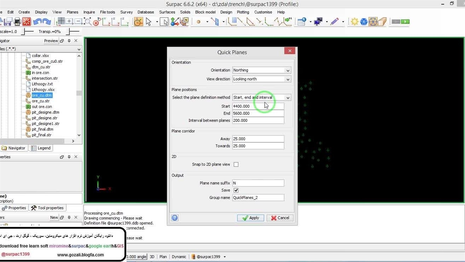Open the help icon in Quick Planes dialog
Image resolution: width=465 pixels, height=262 pixels.
tap(175, 218)
